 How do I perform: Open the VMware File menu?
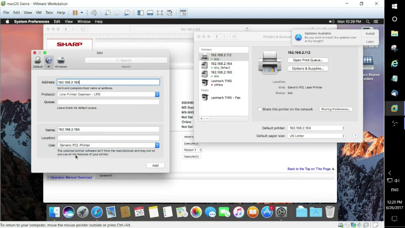[6, 13]
